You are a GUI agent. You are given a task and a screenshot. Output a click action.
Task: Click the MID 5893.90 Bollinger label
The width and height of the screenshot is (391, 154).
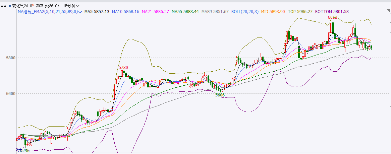point(273,11)
